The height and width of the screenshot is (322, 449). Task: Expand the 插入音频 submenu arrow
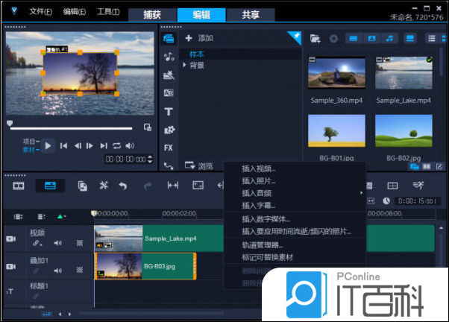point(361,193)
